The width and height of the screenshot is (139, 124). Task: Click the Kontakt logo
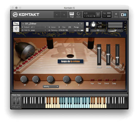(x=26, y=14)
